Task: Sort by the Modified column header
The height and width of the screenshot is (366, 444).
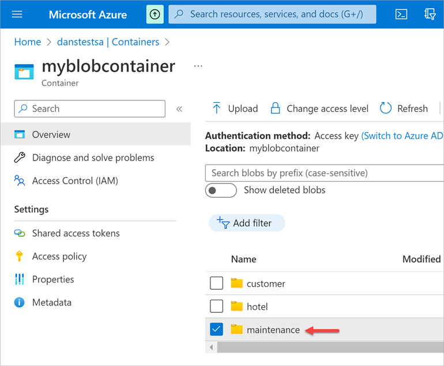Action: coord(422,259)
